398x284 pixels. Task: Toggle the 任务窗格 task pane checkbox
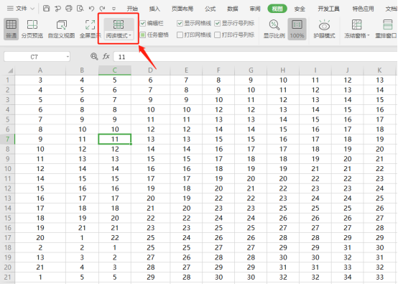[x=143, y=35]
